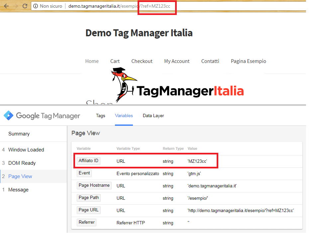Click the Page URL variable chip
The height and width of the screenshot is (233, 309).
pos(89,210)
